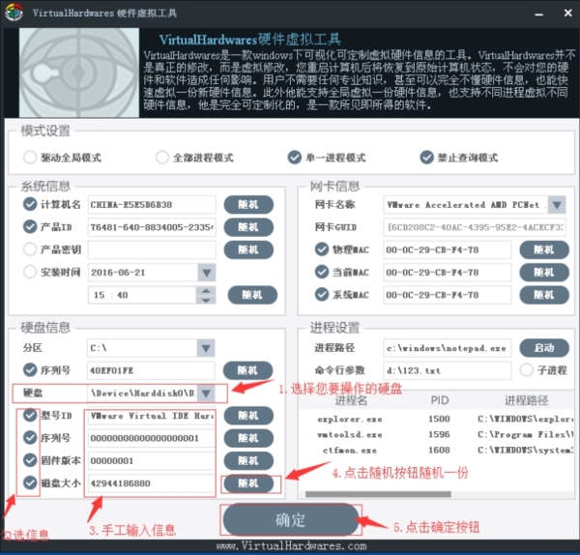The height and width of the screenshot is (555, 580).
Task: Click the 产品ID text field
Action: 152,227
